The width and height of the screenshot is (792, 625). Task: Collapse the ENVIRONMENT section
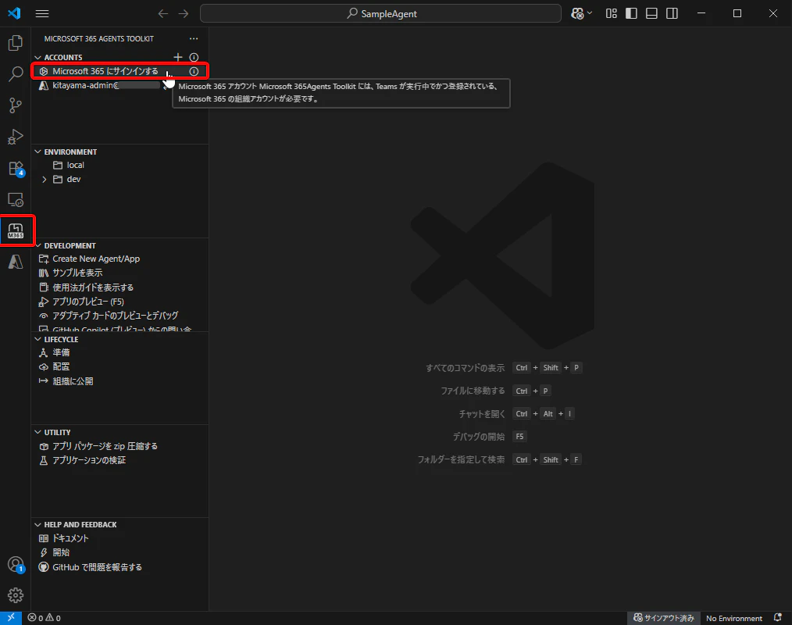38,152
